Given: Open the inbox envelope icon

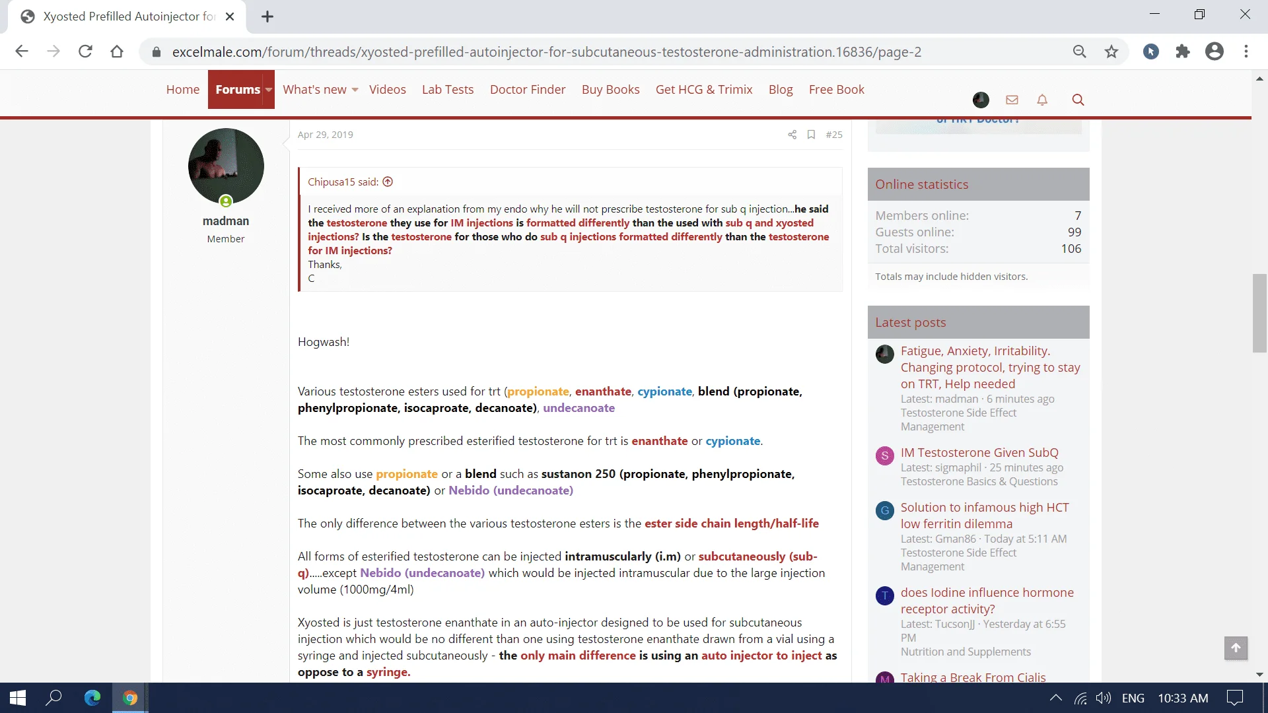Looking at the screenshot, I should click(x=1012, y=100).
